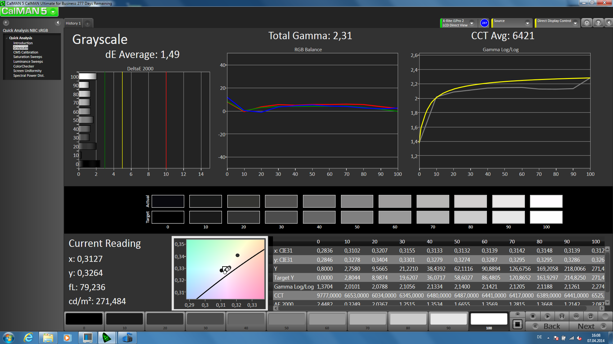Toggle the infinity continuous read icon
The width and height of the screenshot is (613, 344).
(576, 316)
